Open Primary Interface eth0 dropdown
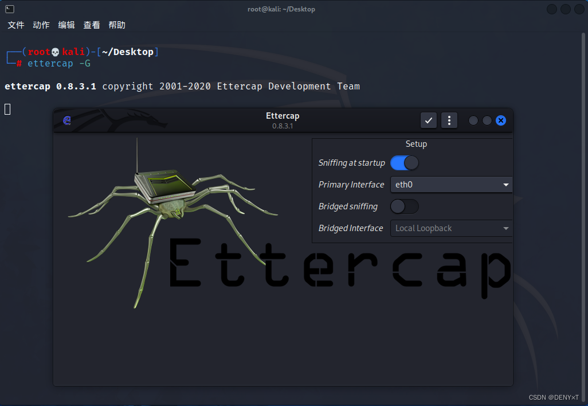This screenshot has width=588, height=406. [451, 185]
